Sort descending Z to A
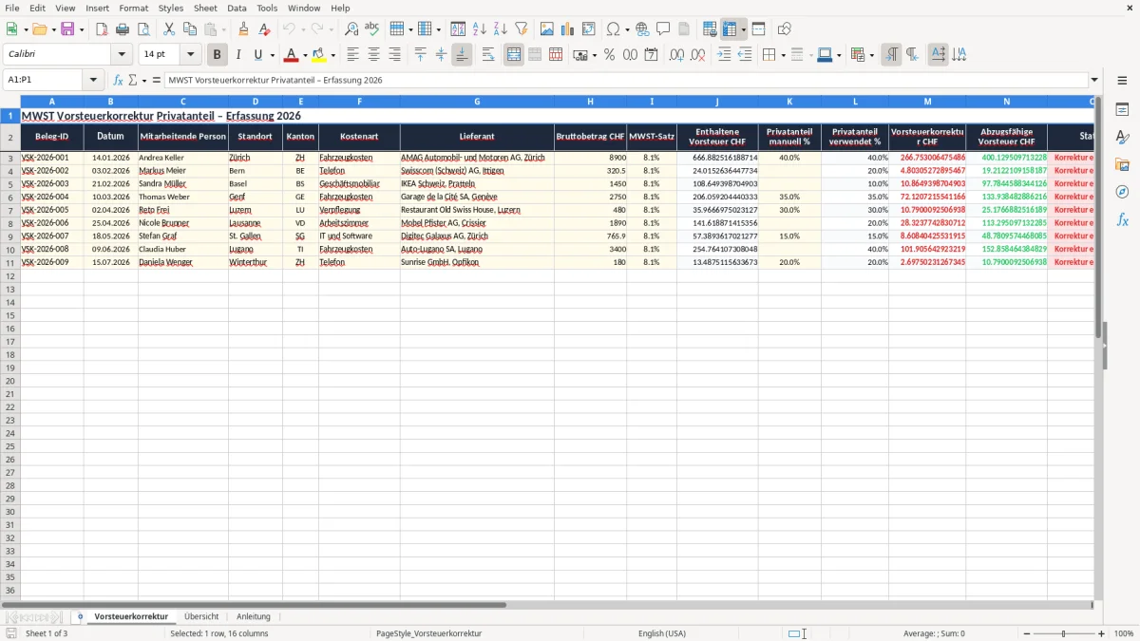 [x=501, y=29]
